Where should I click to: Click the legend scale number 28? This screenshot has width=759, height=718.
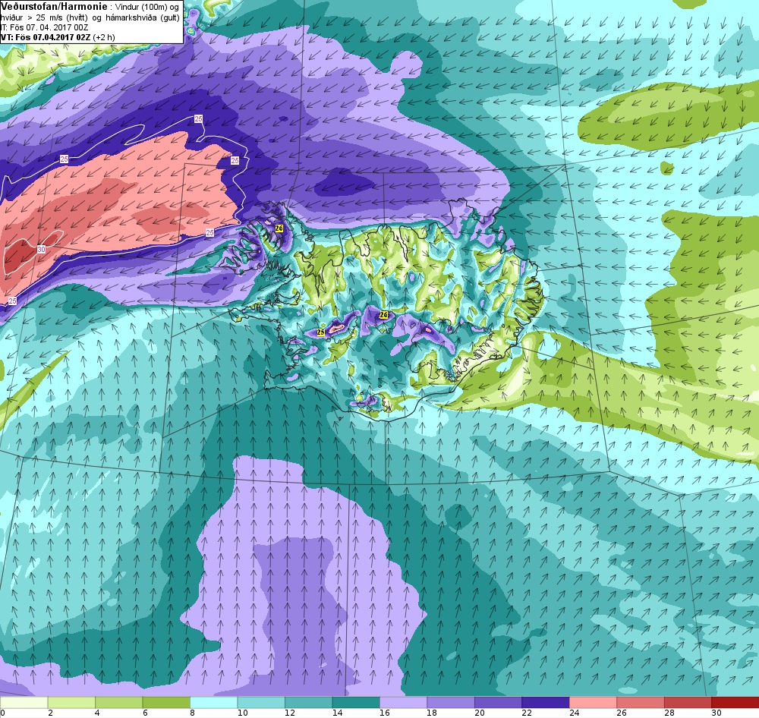coord(669,713)
